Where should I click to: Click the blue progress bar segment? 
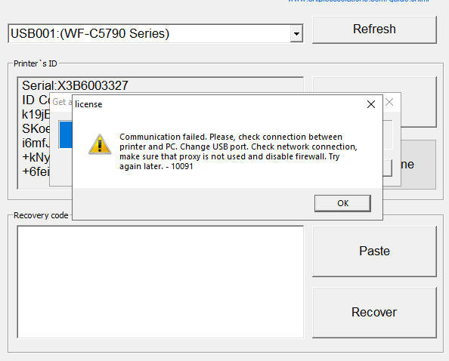click(x=66, y=134)
